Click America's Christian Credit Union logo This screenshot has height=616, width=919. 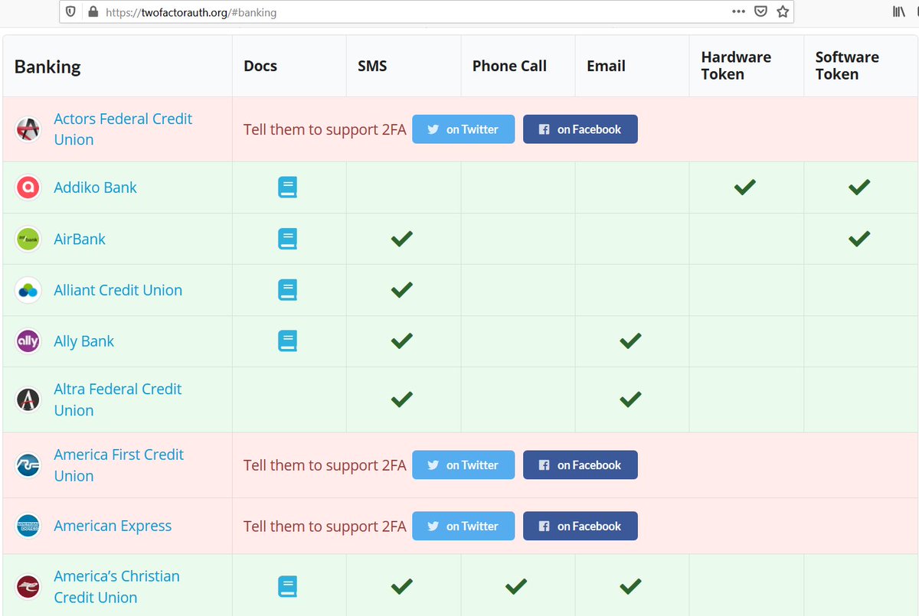point(28,587)
